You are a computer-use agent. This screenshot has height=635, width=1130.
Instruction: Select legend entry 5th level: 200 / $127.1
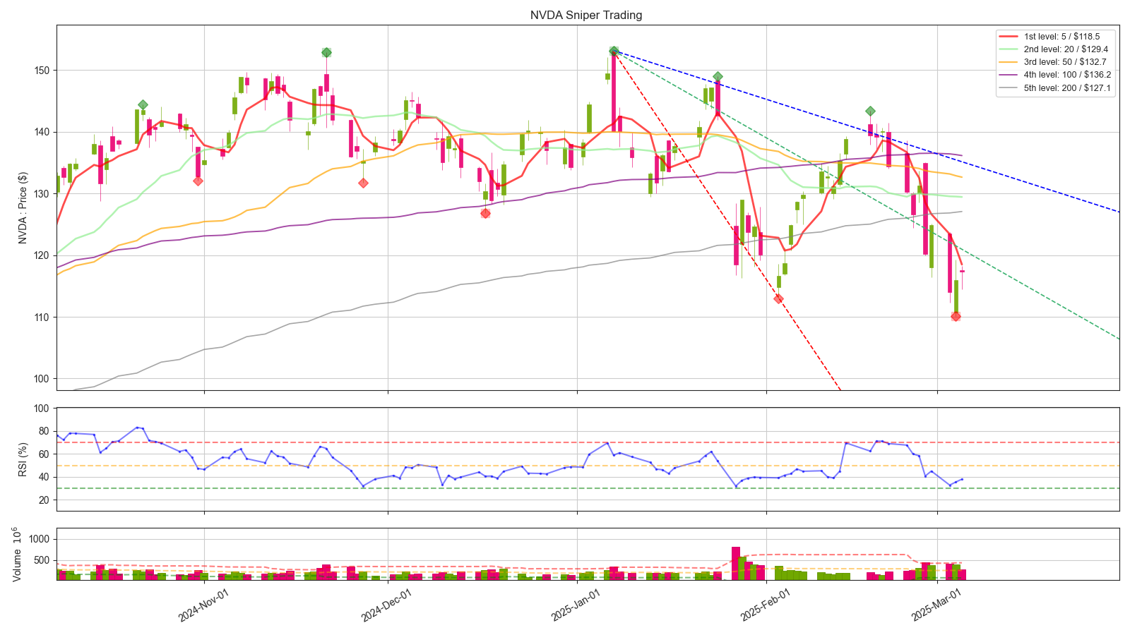pos(1068,88)
